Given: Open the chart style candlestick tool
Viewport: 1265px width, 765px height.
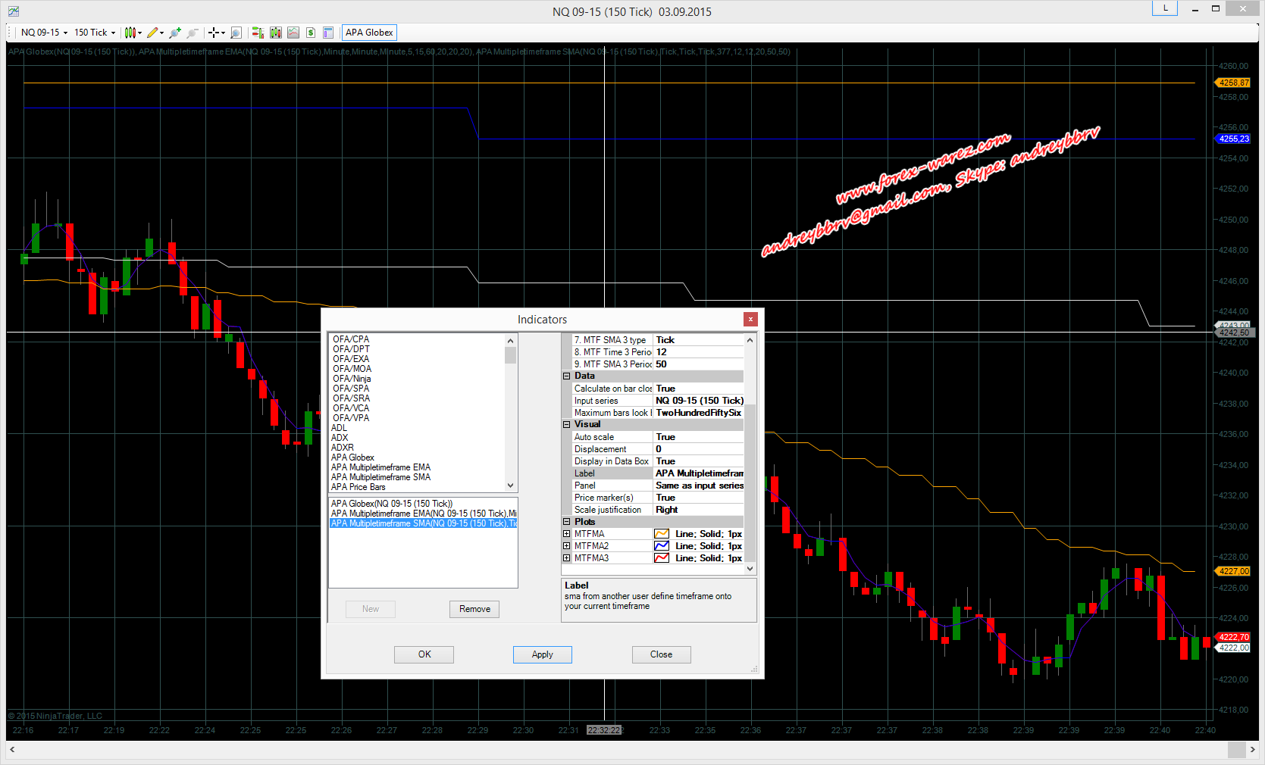Looking at the screenshot, I should (x=130, y=33).
